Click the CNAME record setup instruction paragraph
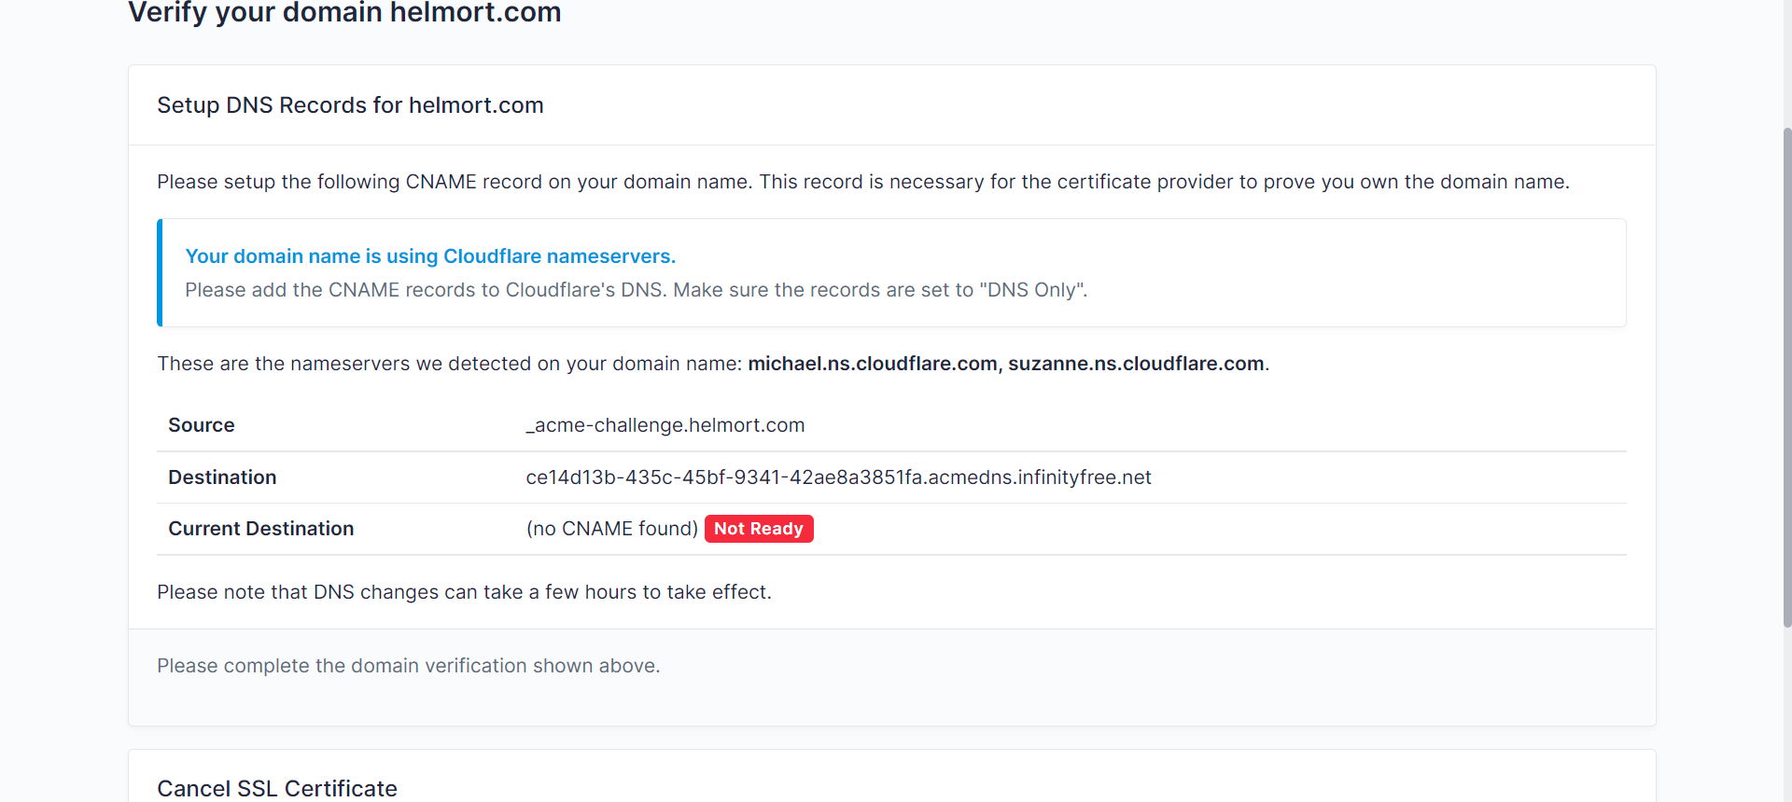 tap(862, 182)
